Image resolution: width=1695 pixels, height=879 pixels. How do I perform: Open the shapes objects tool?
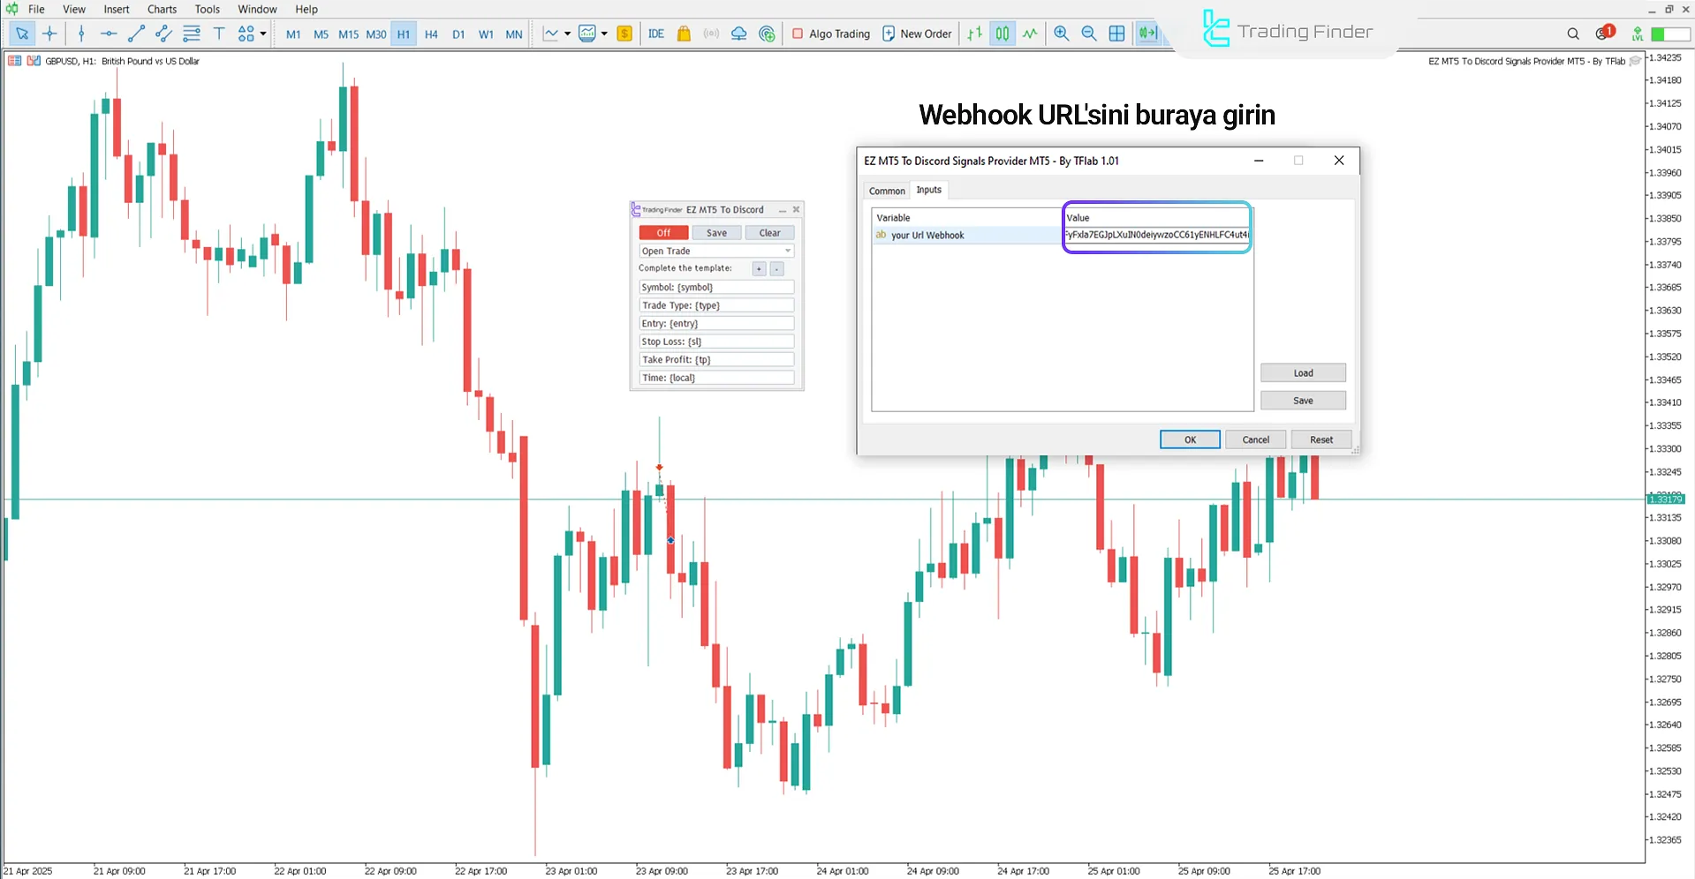[246, 34]
